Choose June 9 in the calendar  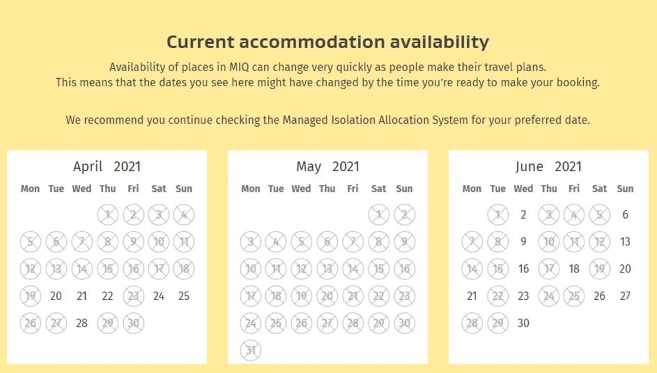coord(523,242)
